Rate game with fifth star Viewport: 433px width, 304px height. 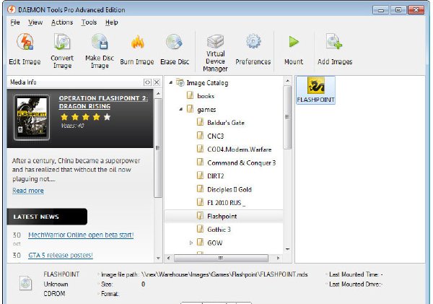pyautogui.click(x=107, y=117)
